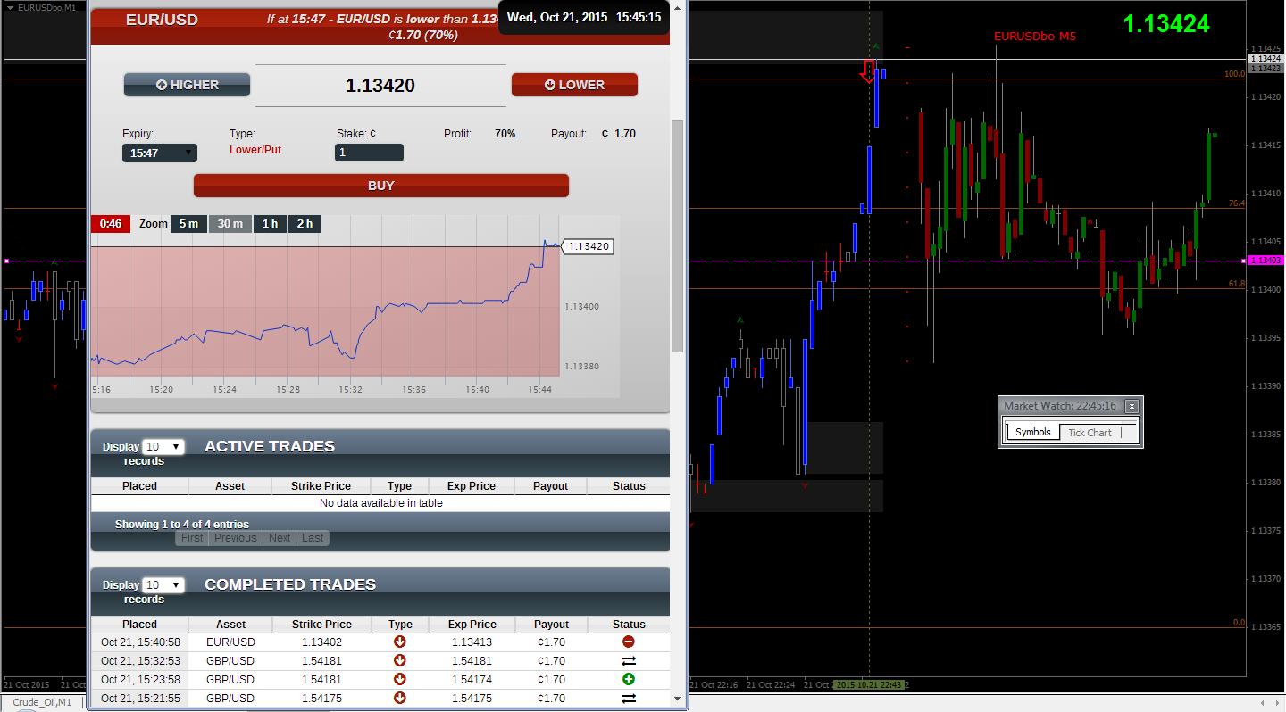Click the LOWER button

[574, 85]
